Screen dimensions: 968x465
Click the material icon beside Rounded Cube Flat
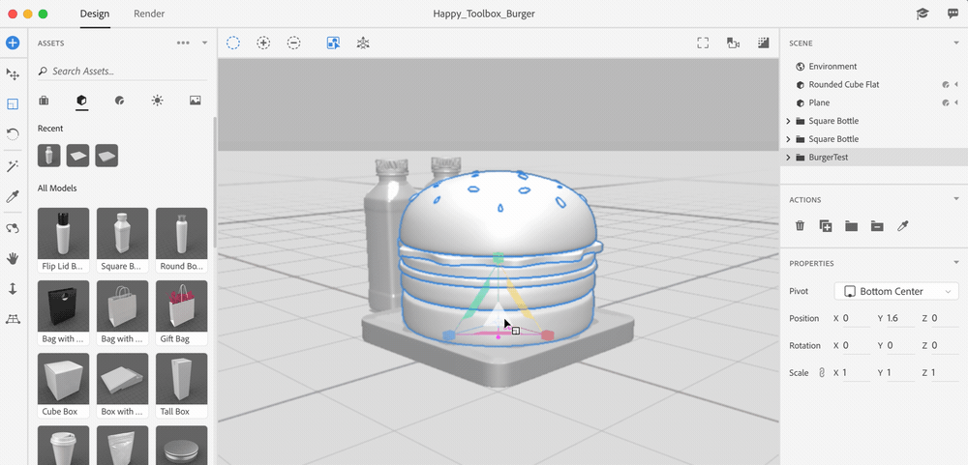point(945,84)
